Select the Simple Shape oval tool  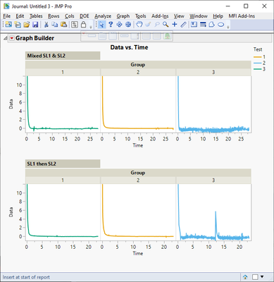[220, 24]
